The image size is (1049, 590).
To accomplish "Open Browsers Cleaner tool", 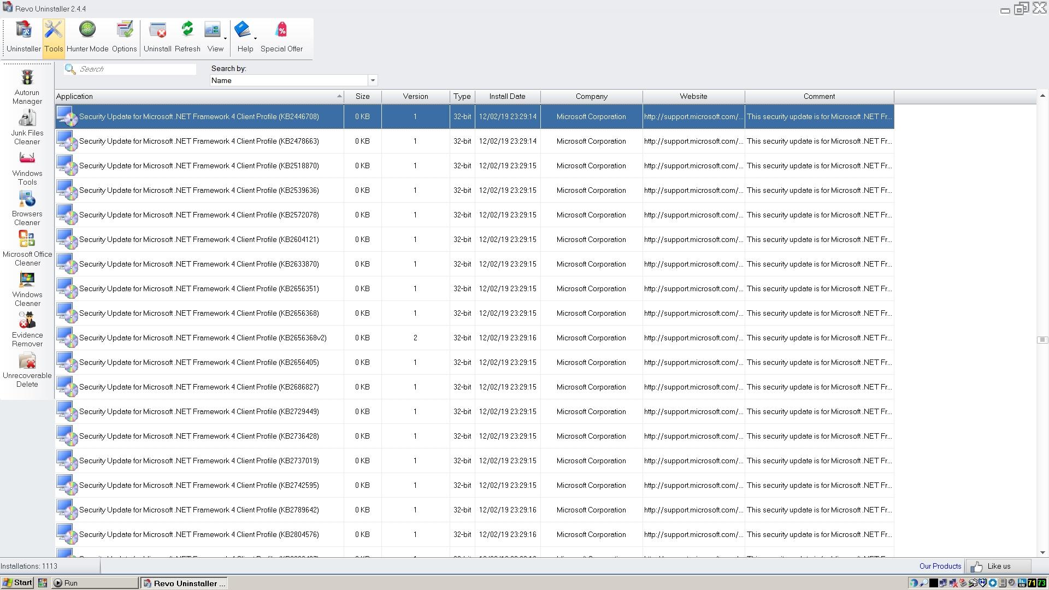I will point(27,208).
